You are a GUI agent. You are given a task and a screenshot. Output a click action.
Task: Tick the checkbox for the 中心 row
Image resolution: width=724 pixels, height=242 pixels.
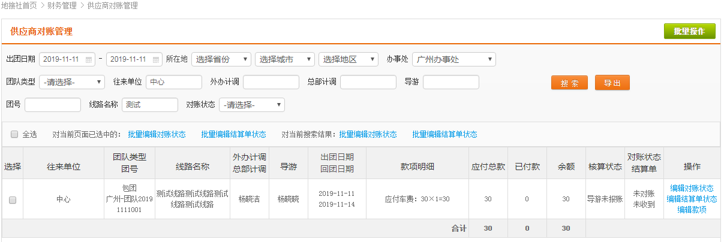(13, 199)
